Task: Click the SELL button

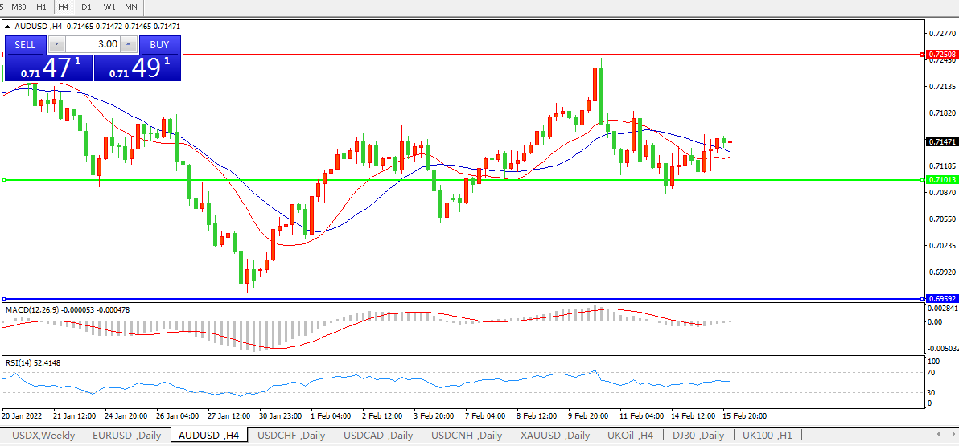Action: 25,44
